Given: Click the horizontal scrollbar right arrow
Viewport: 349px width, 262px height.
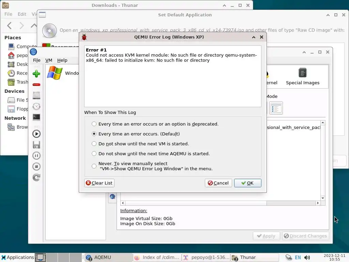Looking at the screenshot, I should pos(318,203).
